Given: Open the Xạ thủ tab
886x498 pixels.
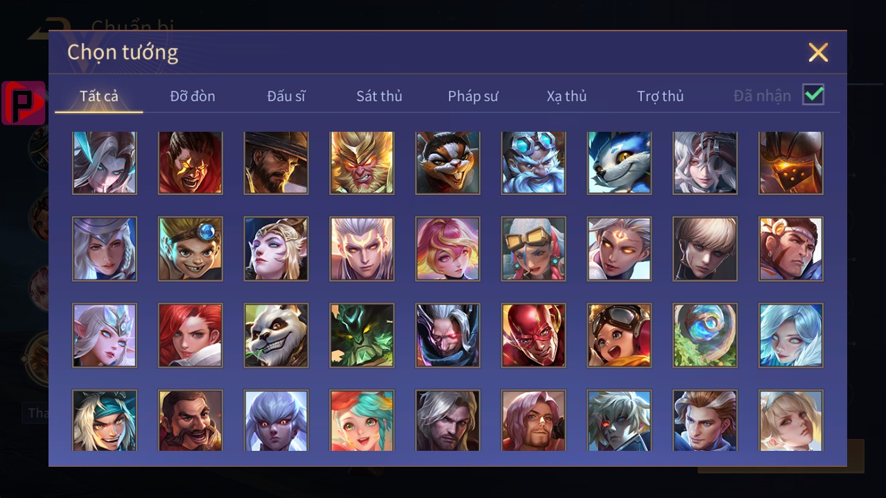Looking at the screenshot, I should (566, 96).
